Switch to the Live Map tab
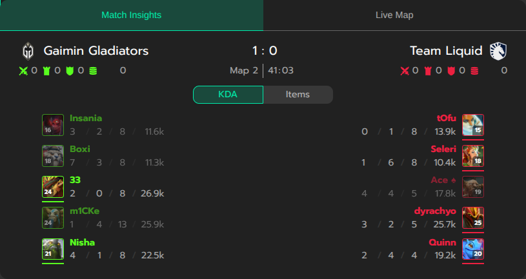Image resolution: width=526 pixels, height=279 pixels. 394,15
